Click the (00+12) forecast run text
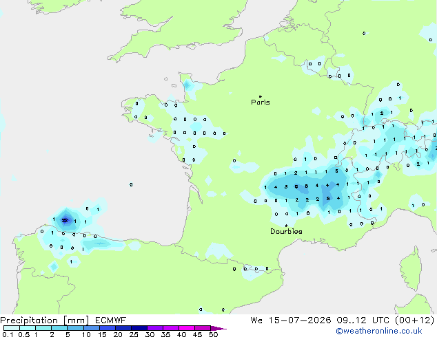The height and width of the screenshot is (337, 437). point(415,320)
